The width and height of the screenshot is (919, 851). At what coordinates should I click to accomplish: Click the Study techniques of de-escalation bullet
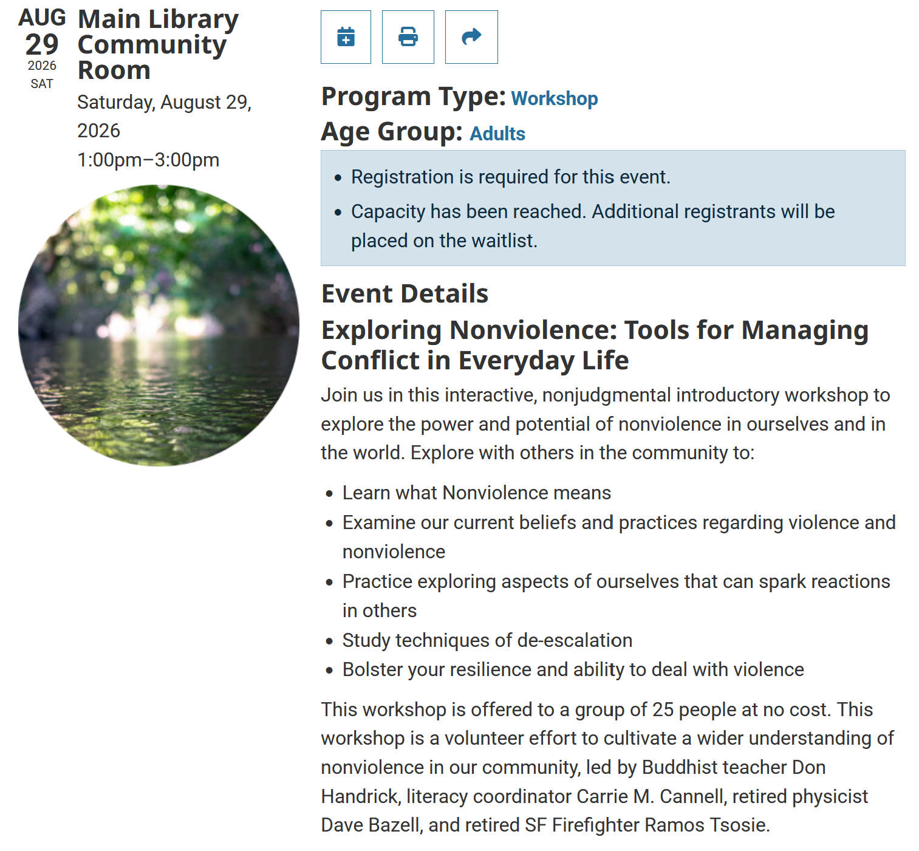[x=488, y=640]
